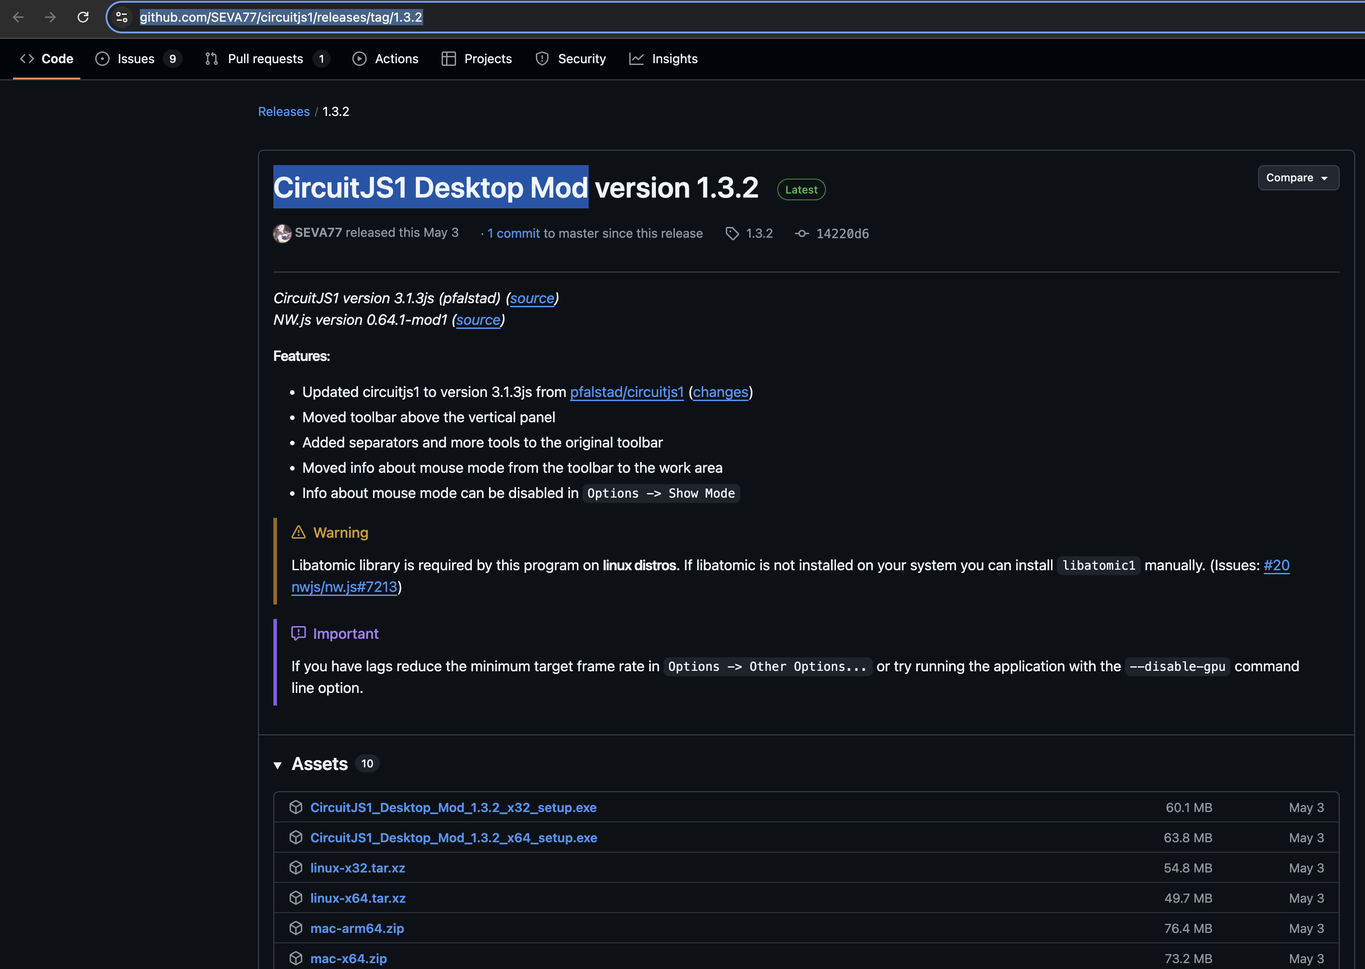Switch to the Pull requests tab
1365x969 pixels.
pyautogui.click(x=265, y=59)
